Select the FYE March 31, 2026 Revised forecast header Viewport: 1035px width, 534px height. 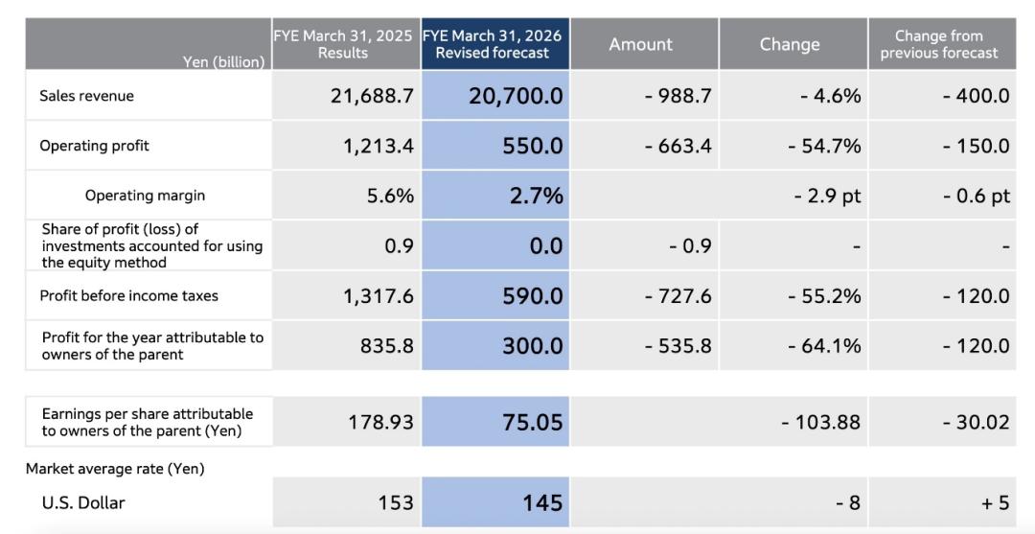493,44
